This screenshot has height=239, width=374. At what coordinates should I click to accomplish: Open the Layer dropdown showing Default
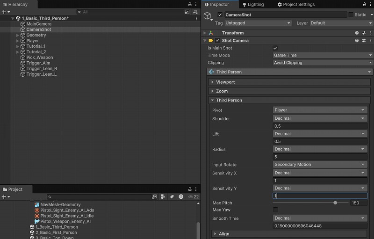coord(341,23)
